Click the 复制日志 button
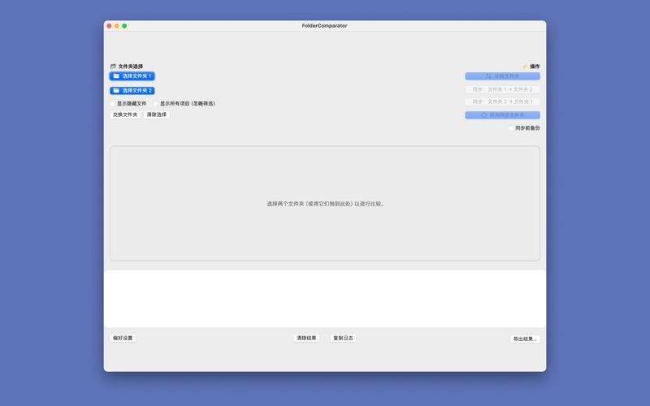Screen dimensions: 650x406 (343, 338)
